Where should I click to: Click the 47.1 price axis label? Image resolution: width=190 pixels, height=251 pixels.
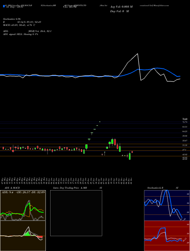tap(184, 150)
